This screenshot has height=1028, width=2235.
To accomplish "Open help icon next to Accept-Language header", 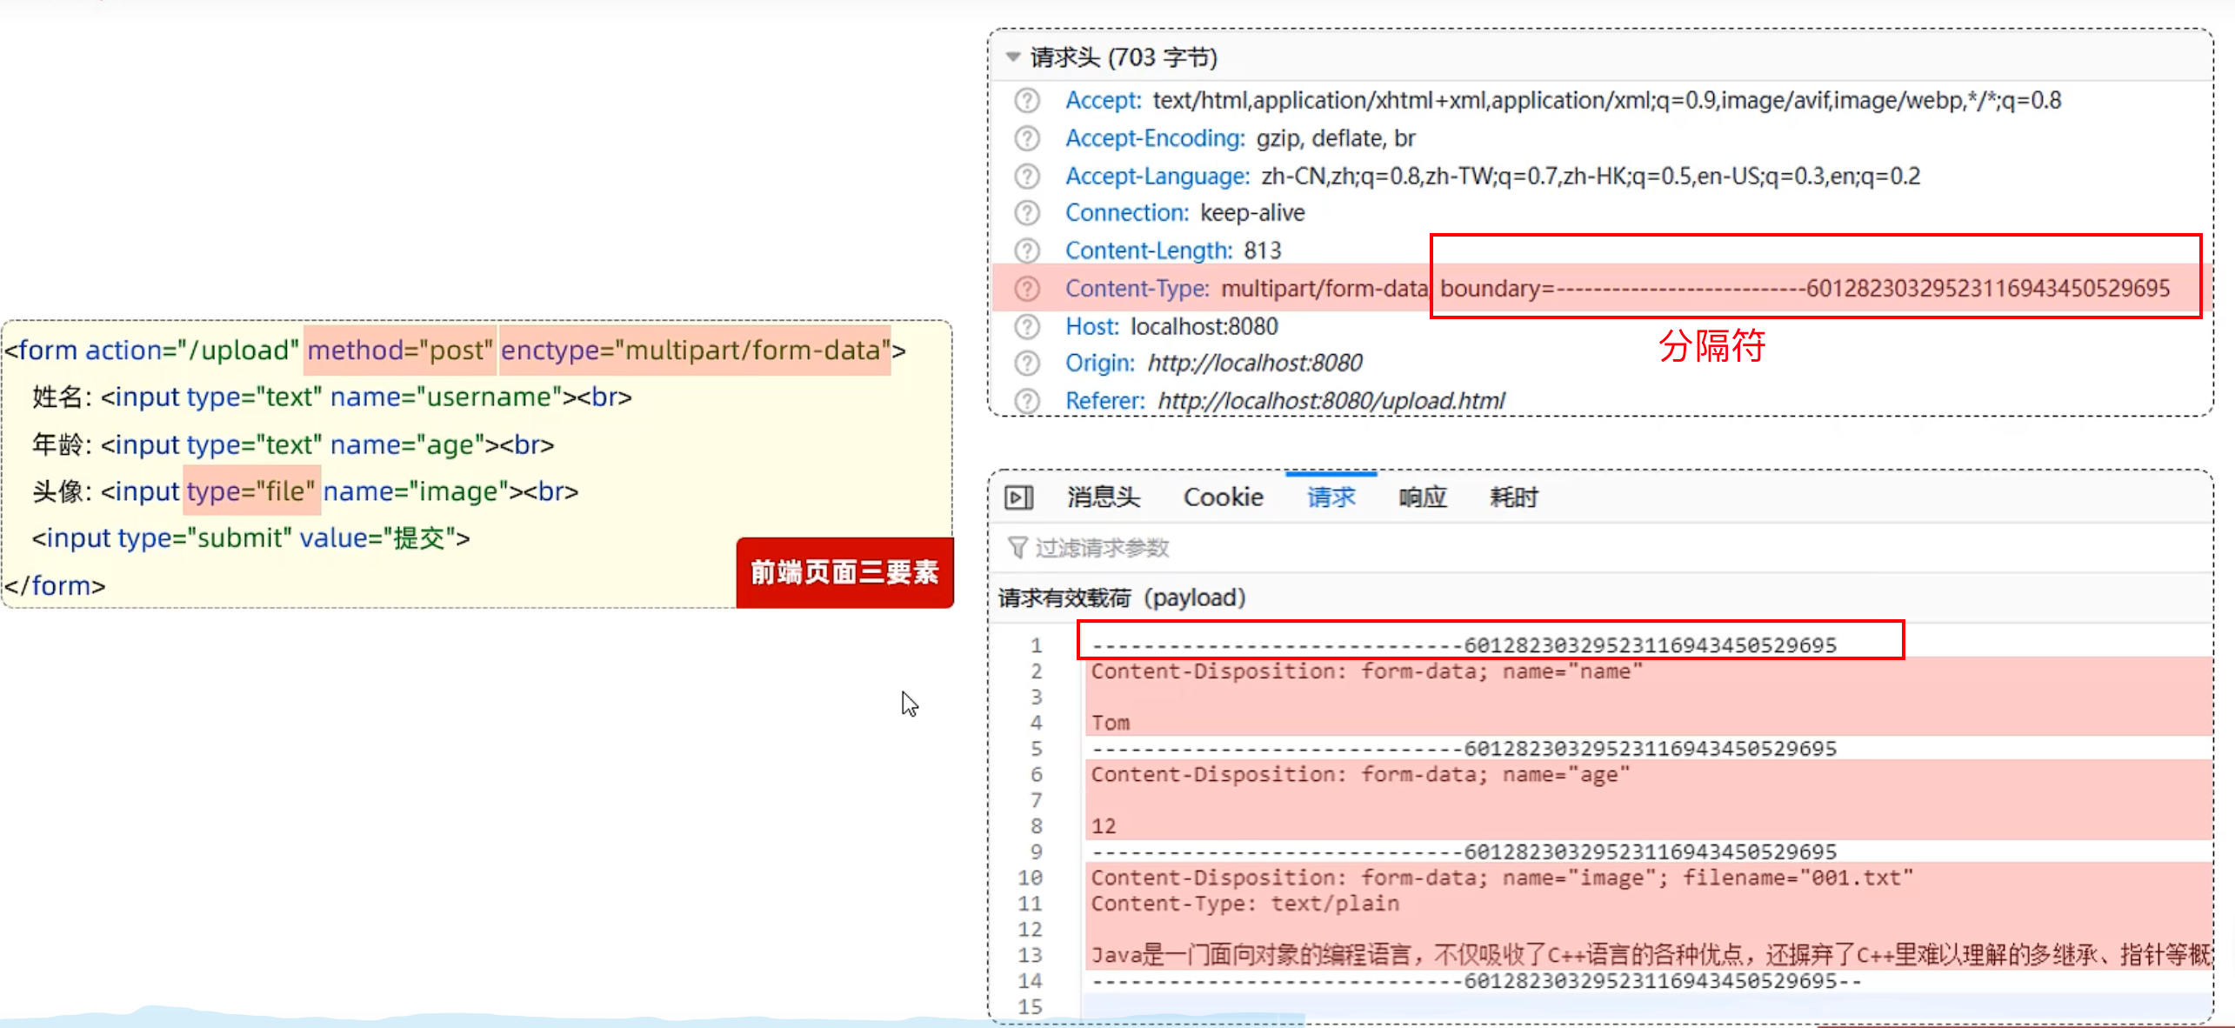I will click(x=1027, y=177).
